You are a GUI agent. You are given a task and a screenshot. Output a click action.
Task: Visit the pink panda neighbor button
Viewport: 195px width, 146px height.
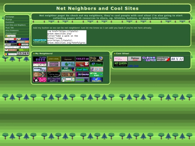click(40, 80)
